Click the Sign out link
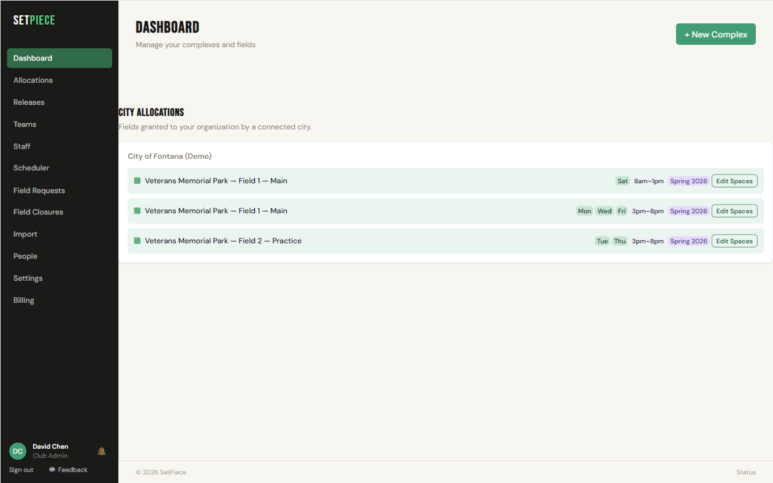 click(21, 470)
